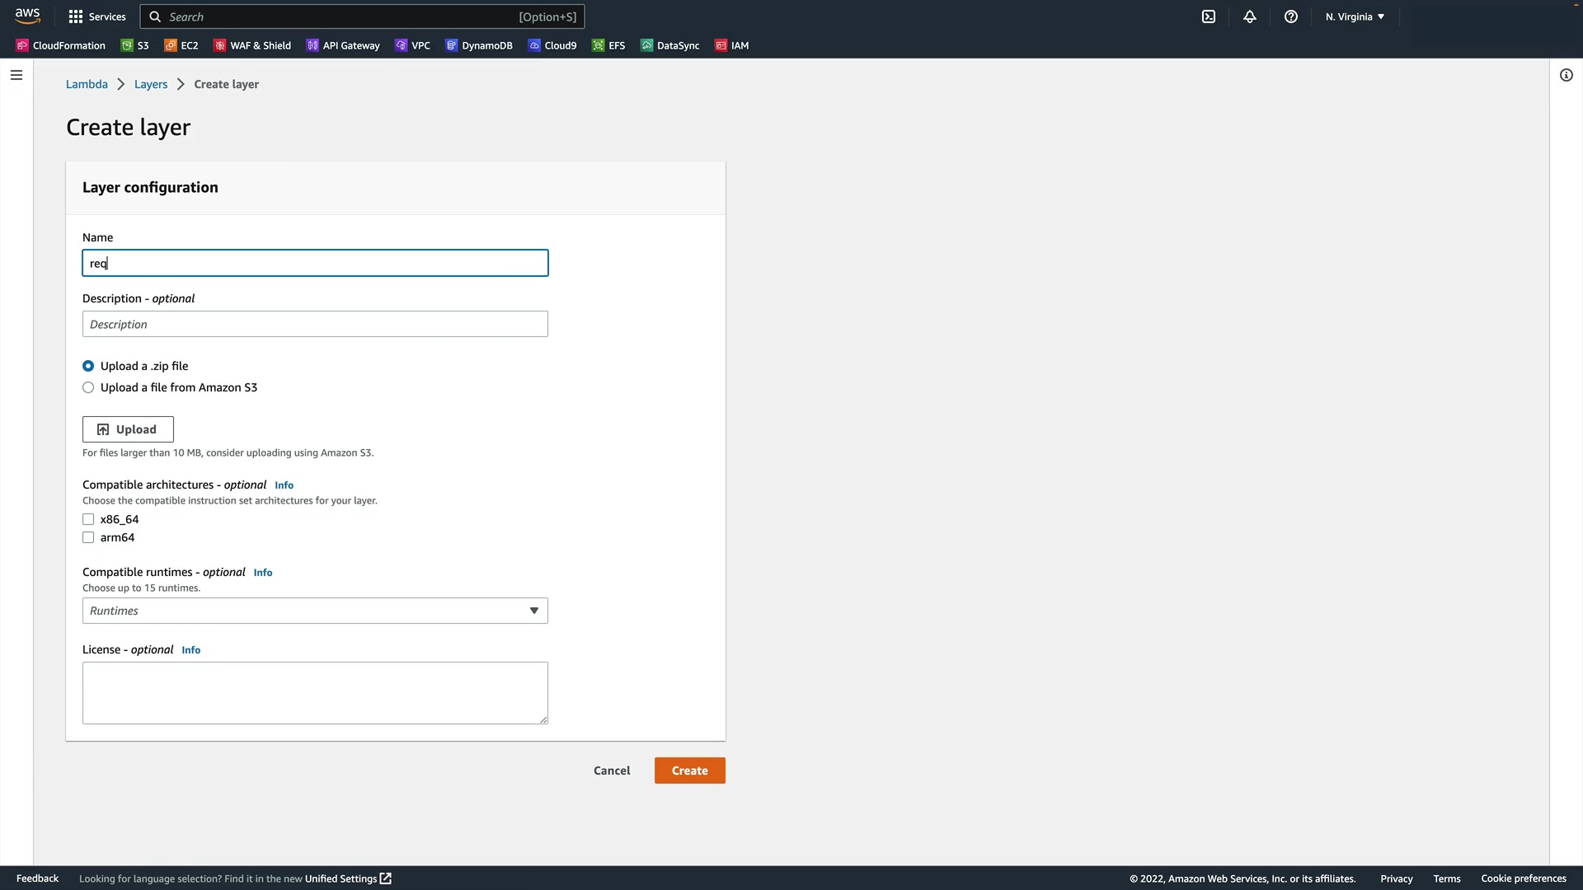Click the Upload file button
This screenshot has width=1583, height=890.
128,429
